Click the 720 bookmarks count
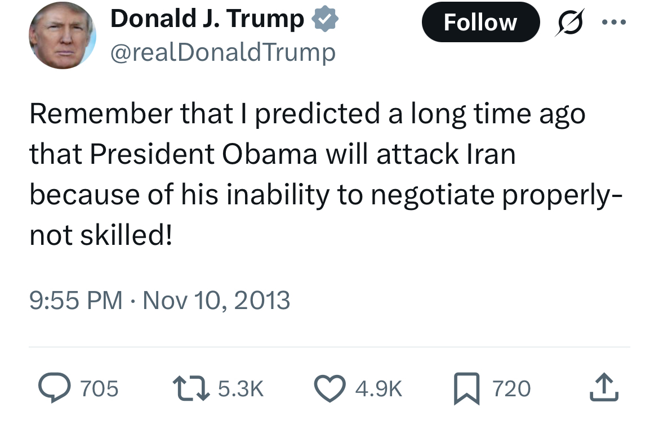The height and width of the screenshot is (425, 659). point(511,388)
